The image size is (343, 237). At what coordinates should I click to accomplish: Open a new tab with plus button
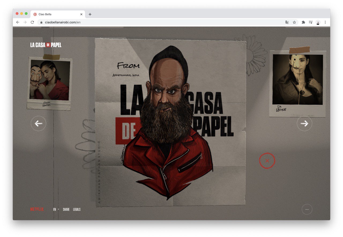90,14
